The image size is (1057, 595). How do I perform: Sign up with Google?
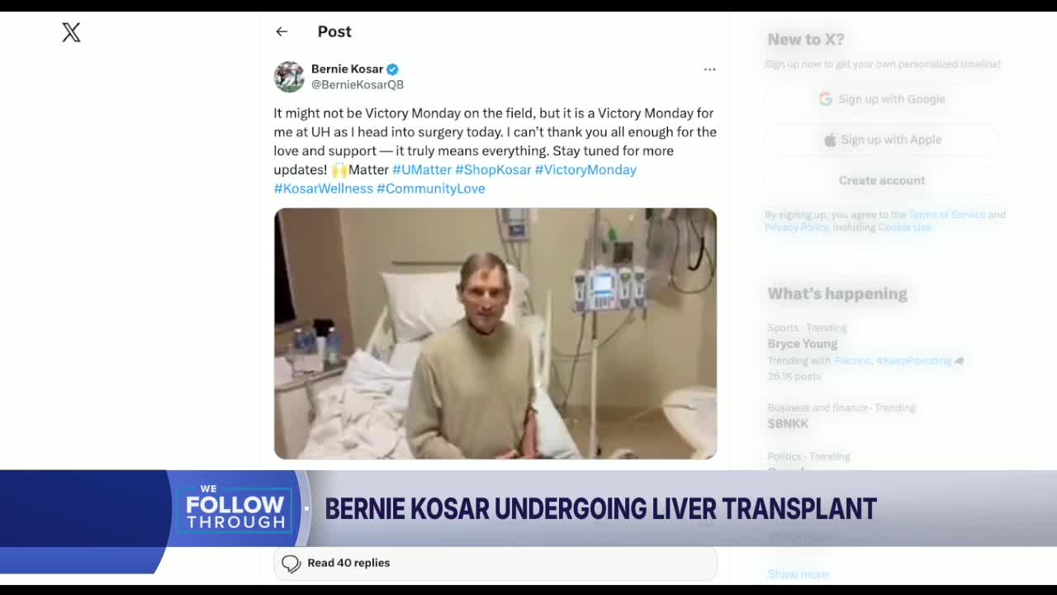(882, 99)
